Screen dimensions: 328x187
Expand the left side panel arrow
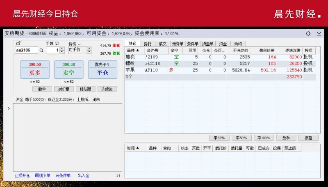tap(9, 108)
